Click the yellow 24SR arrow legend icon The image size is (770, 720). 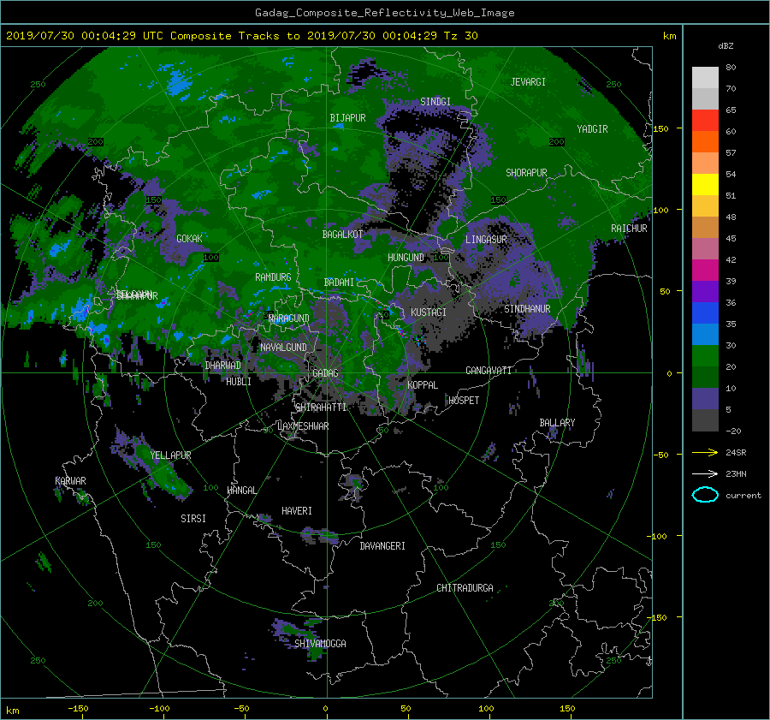pyautogui.click(x=705, y=452)
